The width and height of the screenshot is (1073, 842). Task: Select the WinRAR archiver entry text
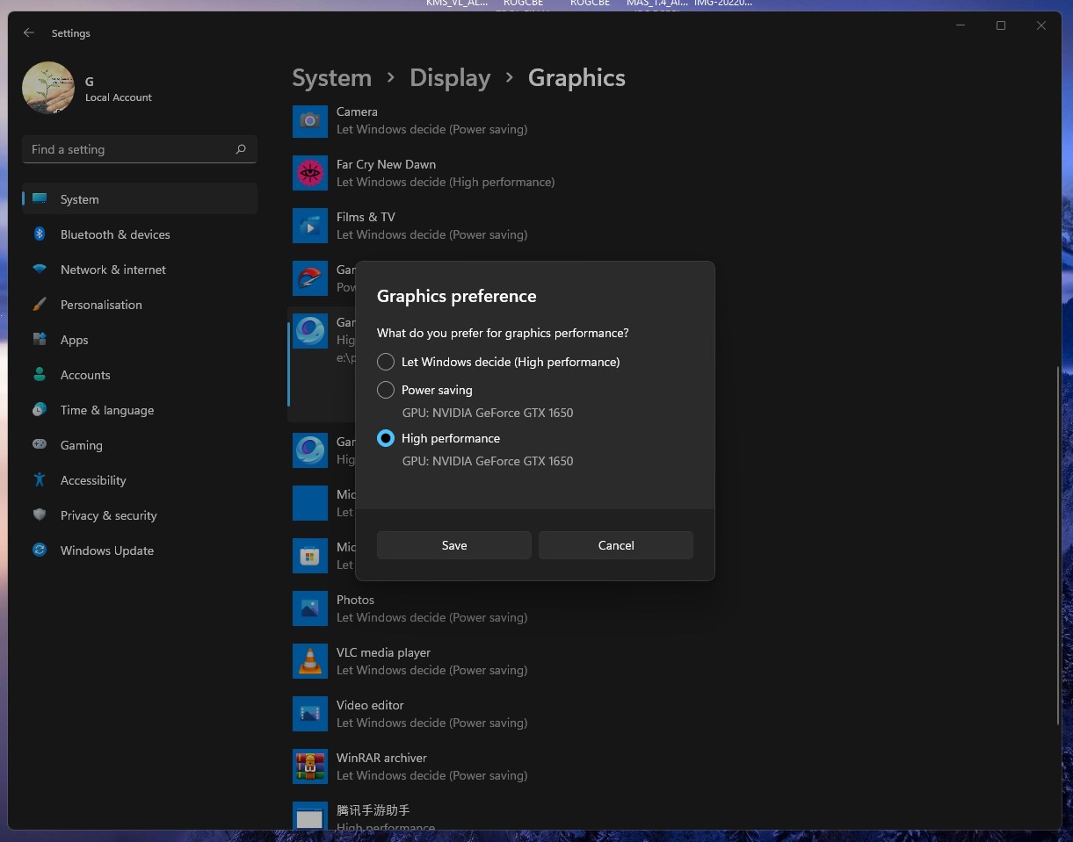tap(381, 758)
